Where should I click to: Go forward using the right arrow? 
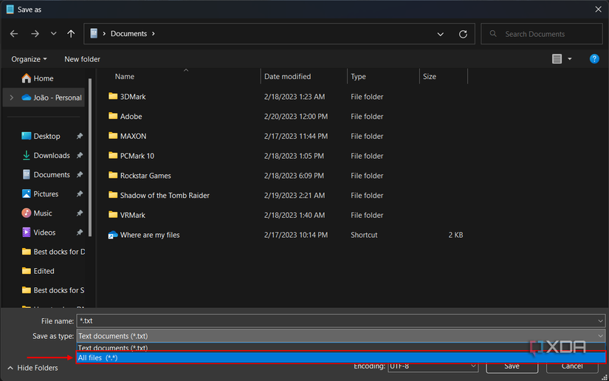[x=35, y=34]
